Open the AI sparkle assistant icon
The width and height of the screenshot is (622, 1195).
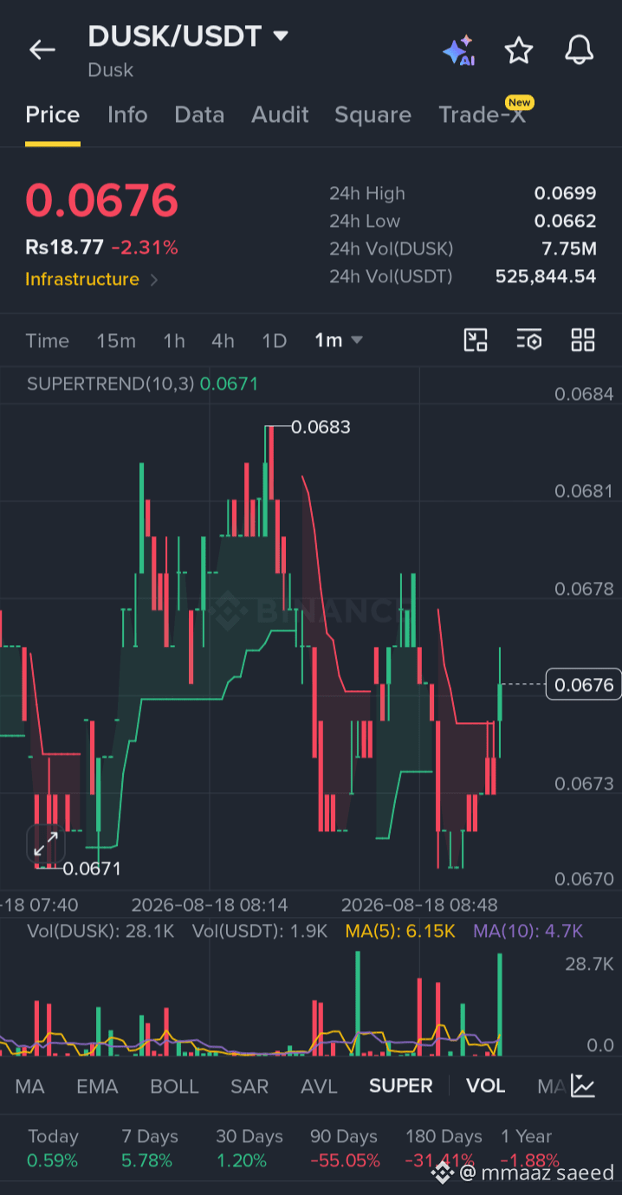458,51
